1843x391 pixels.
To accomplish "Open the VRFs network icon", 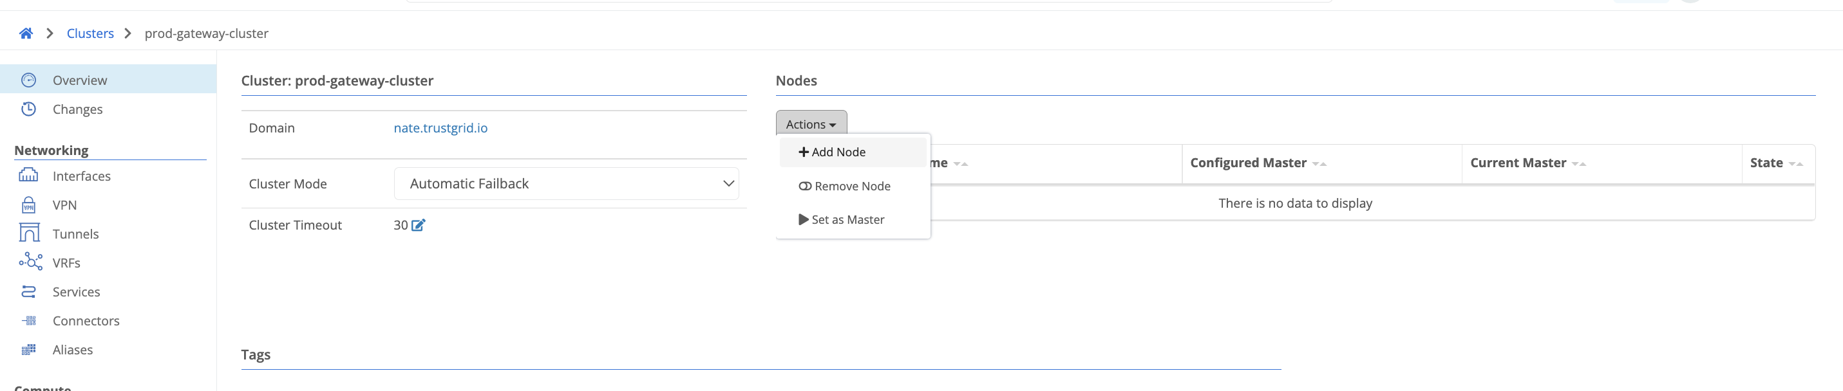I will tap(30, 262).
